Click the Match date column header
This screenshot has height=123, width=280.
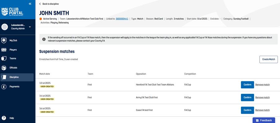coord(45,74)
